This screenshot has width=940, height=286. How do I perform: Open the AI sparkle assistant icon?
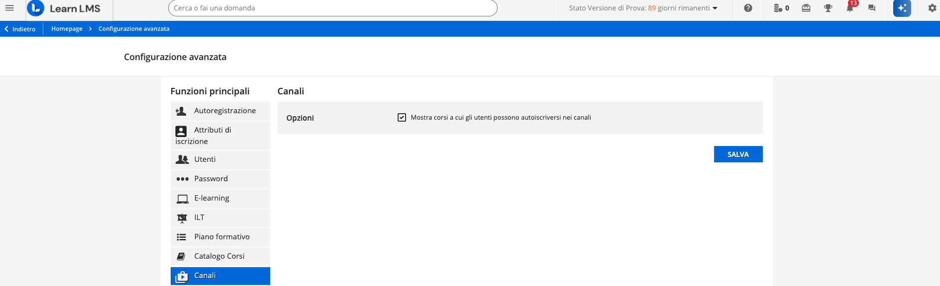(902, 8)
